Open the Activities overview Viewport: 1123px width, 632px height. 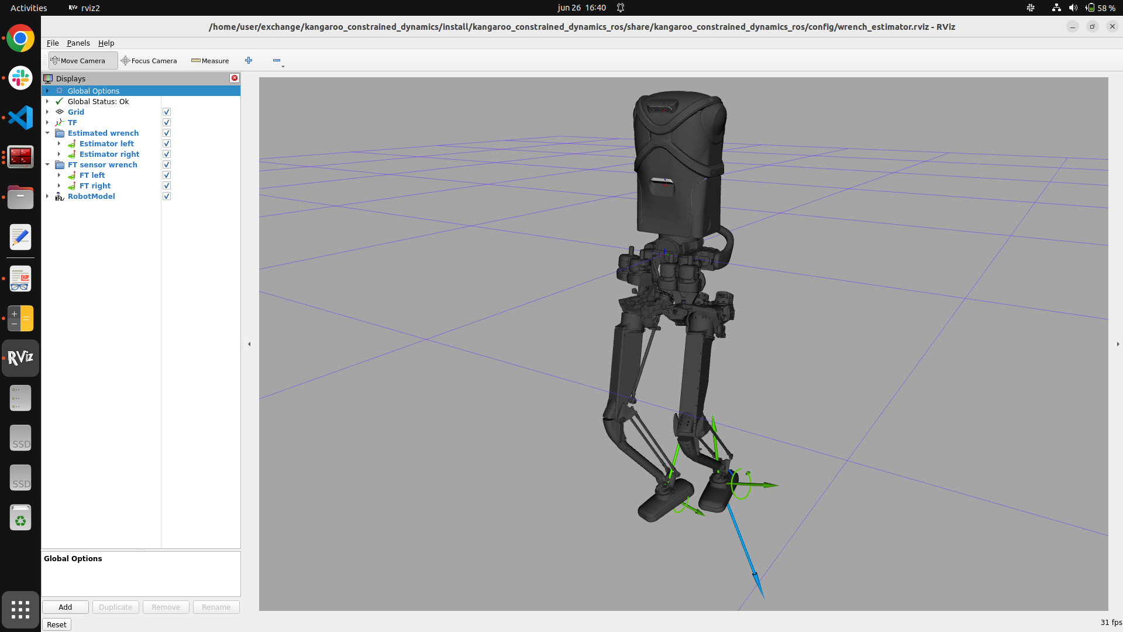[29, 8]
